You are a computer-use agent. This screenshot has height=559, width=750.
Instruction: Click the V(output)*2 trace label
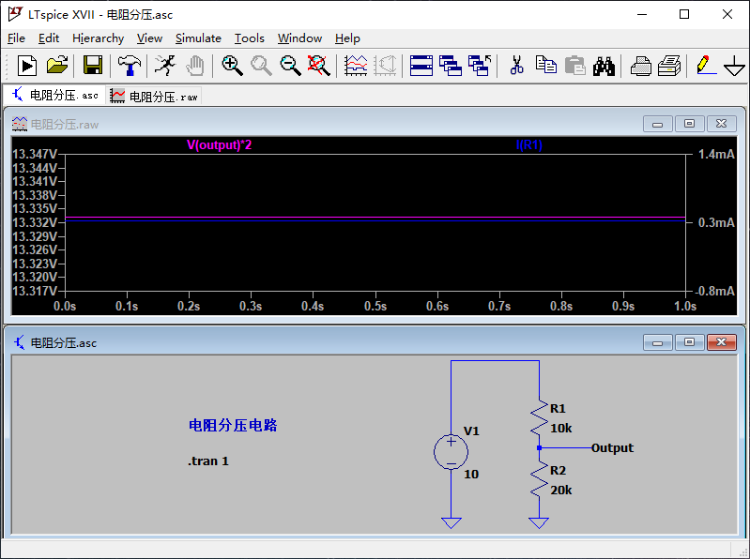point(220,145)
